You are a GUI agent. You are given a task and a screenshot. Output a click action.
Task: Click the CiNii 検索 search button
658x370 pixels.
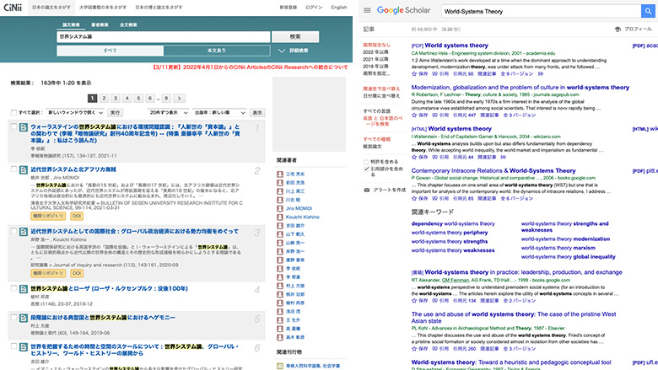pos(295,37)
